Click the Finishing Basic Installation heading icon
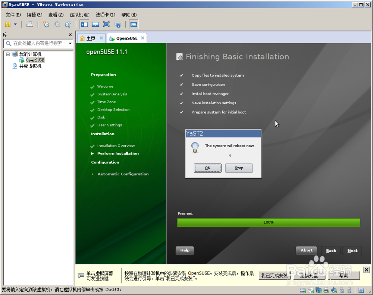The height and width of the screenshot is (295, 373). click(180, 57)
